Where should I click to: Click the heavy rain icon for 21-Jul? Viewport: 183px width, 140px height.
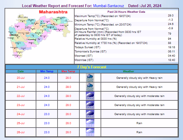point(90,87)
